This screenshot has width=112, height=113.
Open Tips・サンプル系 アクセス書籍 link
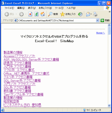point(23,94)
